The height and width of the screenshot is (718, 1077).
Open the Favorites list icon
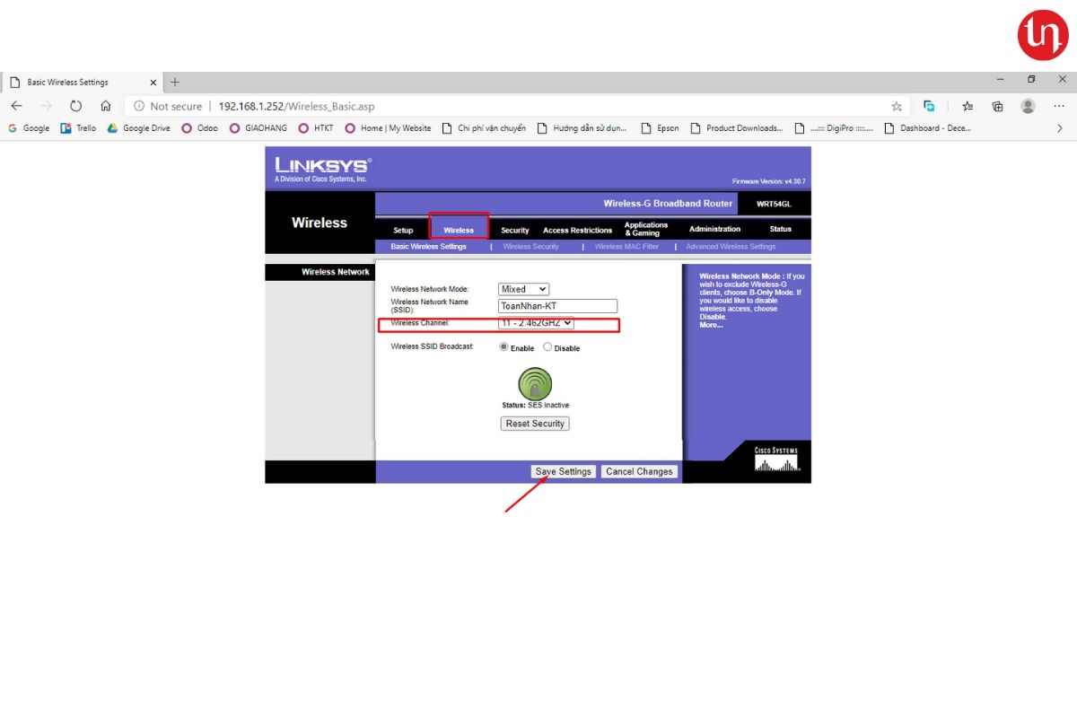968,106
